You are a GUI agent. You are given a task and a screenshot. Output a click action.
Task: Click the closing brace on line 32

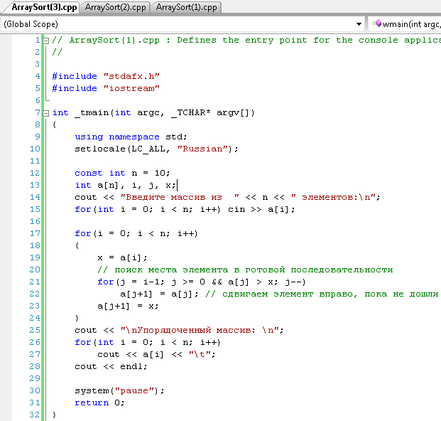54,415
